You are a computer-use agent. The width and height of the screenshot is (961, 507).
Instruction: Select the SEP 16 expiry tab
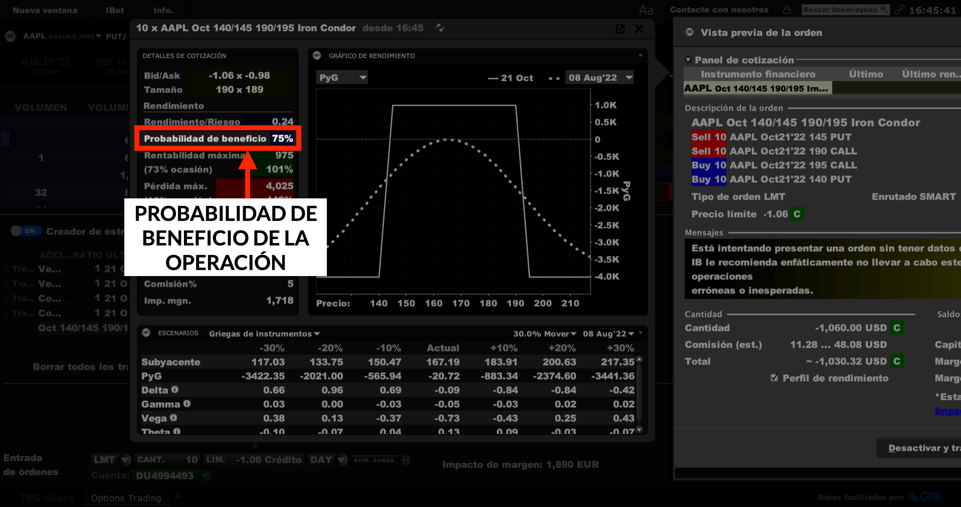point(112,65)
